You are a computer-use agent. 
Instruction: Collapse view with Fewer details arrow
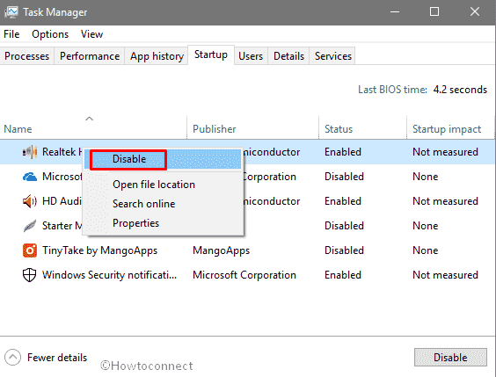pyautogui.click(x=12, y=358)
